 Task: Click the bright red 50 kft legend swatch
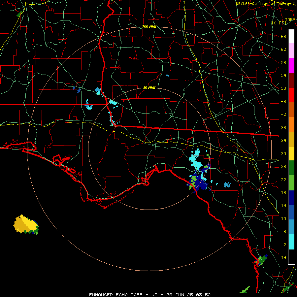coord(291,95)
